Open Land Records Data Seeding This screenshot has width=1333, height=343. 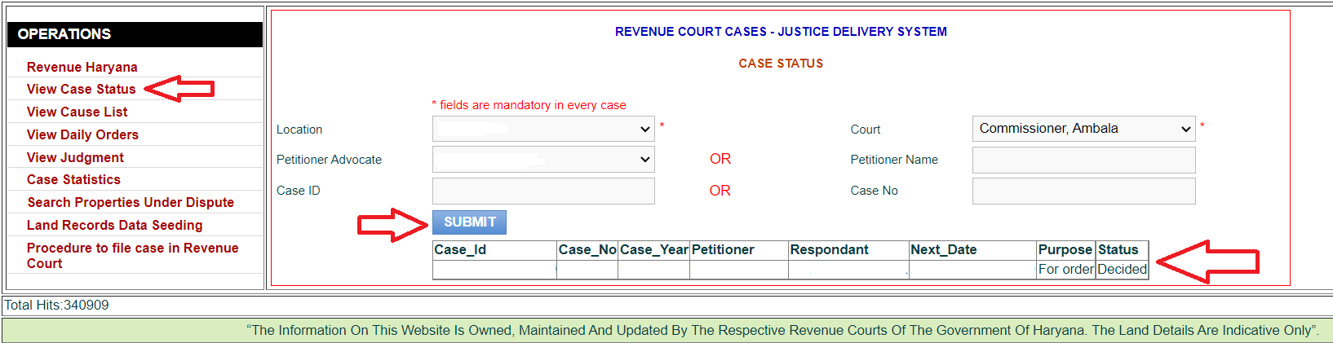tap(114, 225)
